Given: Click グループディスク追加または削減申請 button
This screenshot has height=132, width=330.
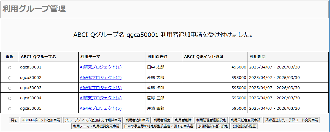Looking at the screenshot, I should (x=93, y=120).
